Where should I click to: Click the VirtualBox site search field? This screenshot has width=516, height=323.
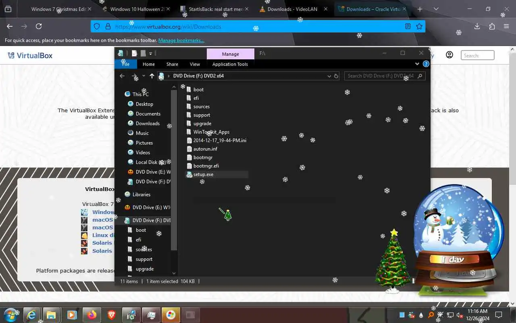(x=477, y=55)
